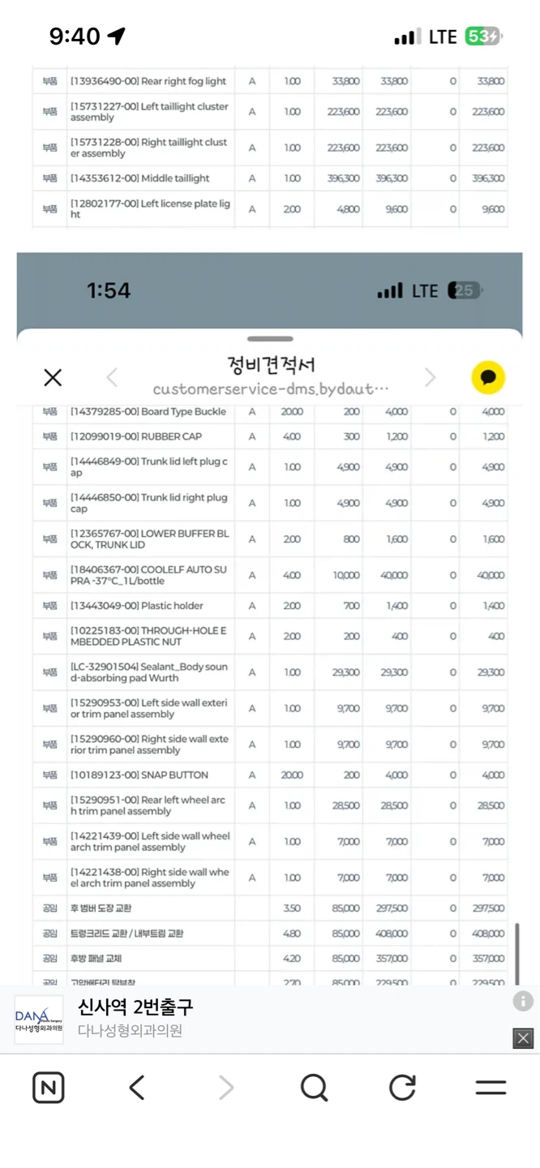The height and width of the screenshot is (1168, 540).
Task: Open the hamburger menu icon
Action: point(491,1088)
